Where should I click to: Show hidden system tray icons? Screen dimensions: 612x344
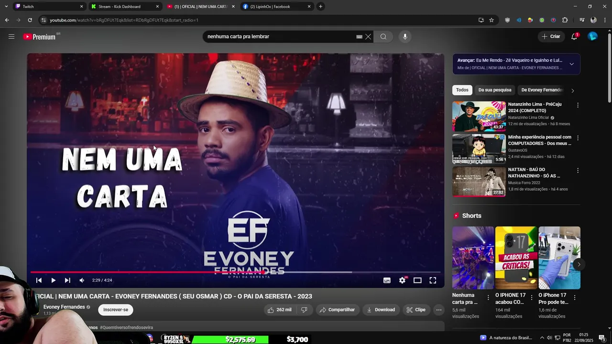pyautogui.click(x=542, y=338)
